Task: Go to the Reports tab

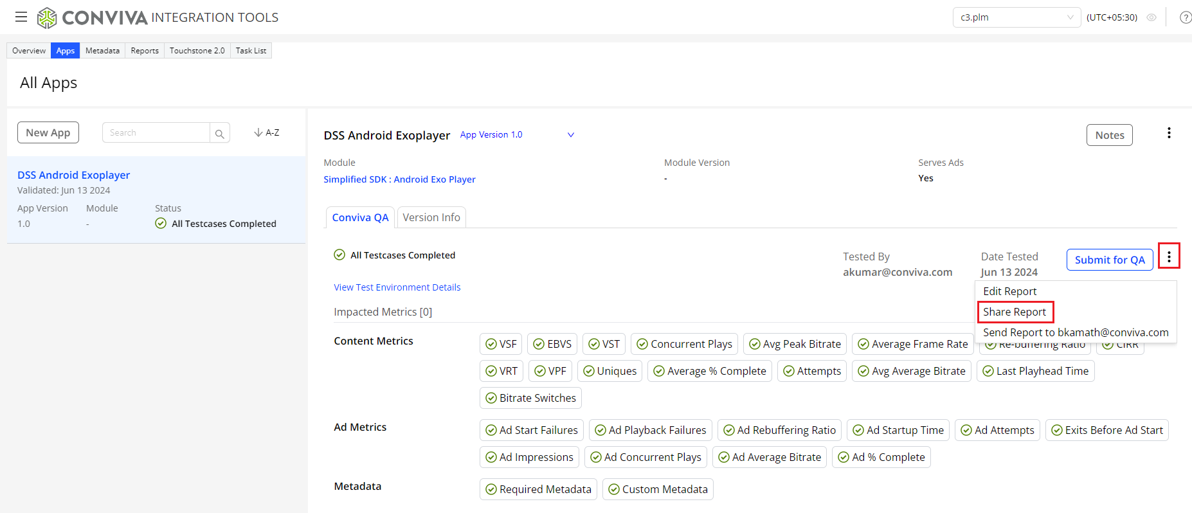Action: [x=145, y=51]
